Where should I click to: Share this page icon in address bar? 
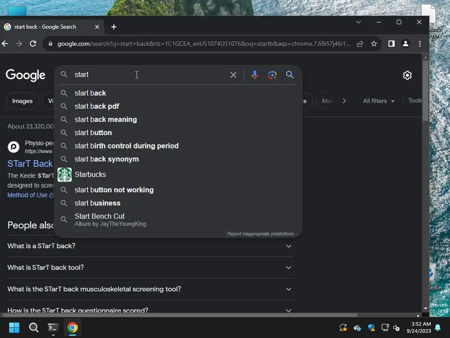coord(360,44)
